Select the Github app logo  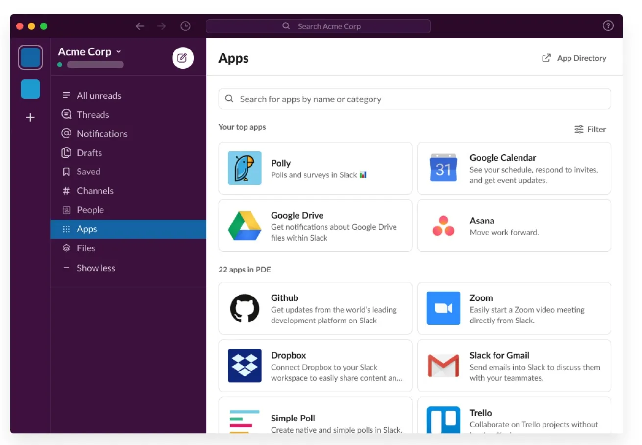click(x=245, y=308)
